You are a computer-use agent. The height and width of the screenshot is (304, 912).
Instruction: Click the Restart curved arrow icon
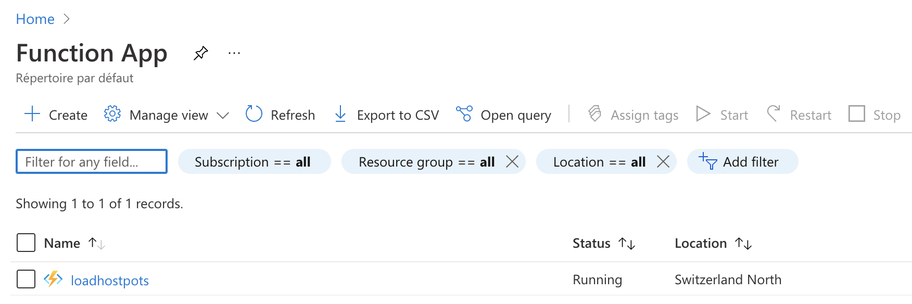[x=774, y=113]
